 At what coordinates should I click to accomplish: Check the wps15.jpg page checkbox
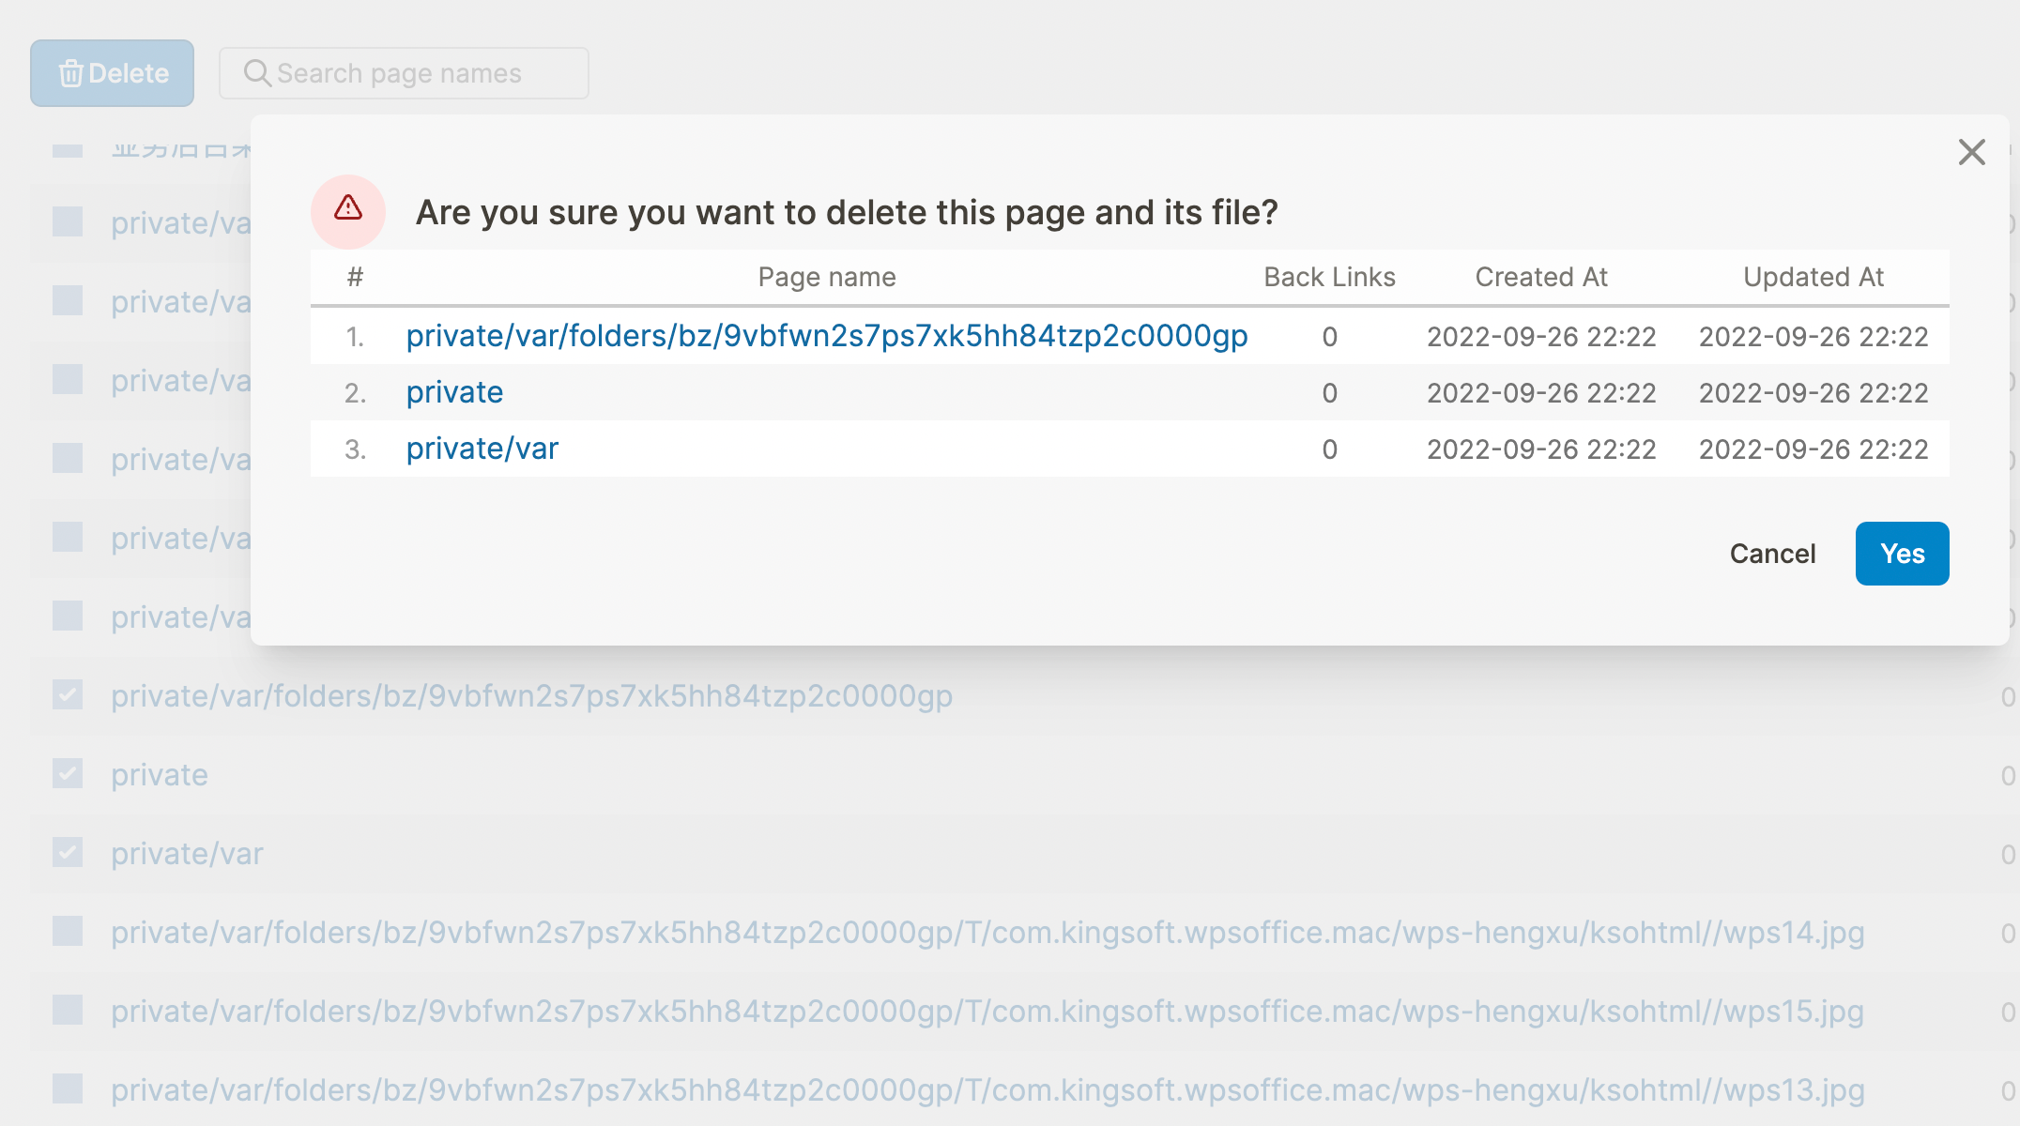(68, 1011)
